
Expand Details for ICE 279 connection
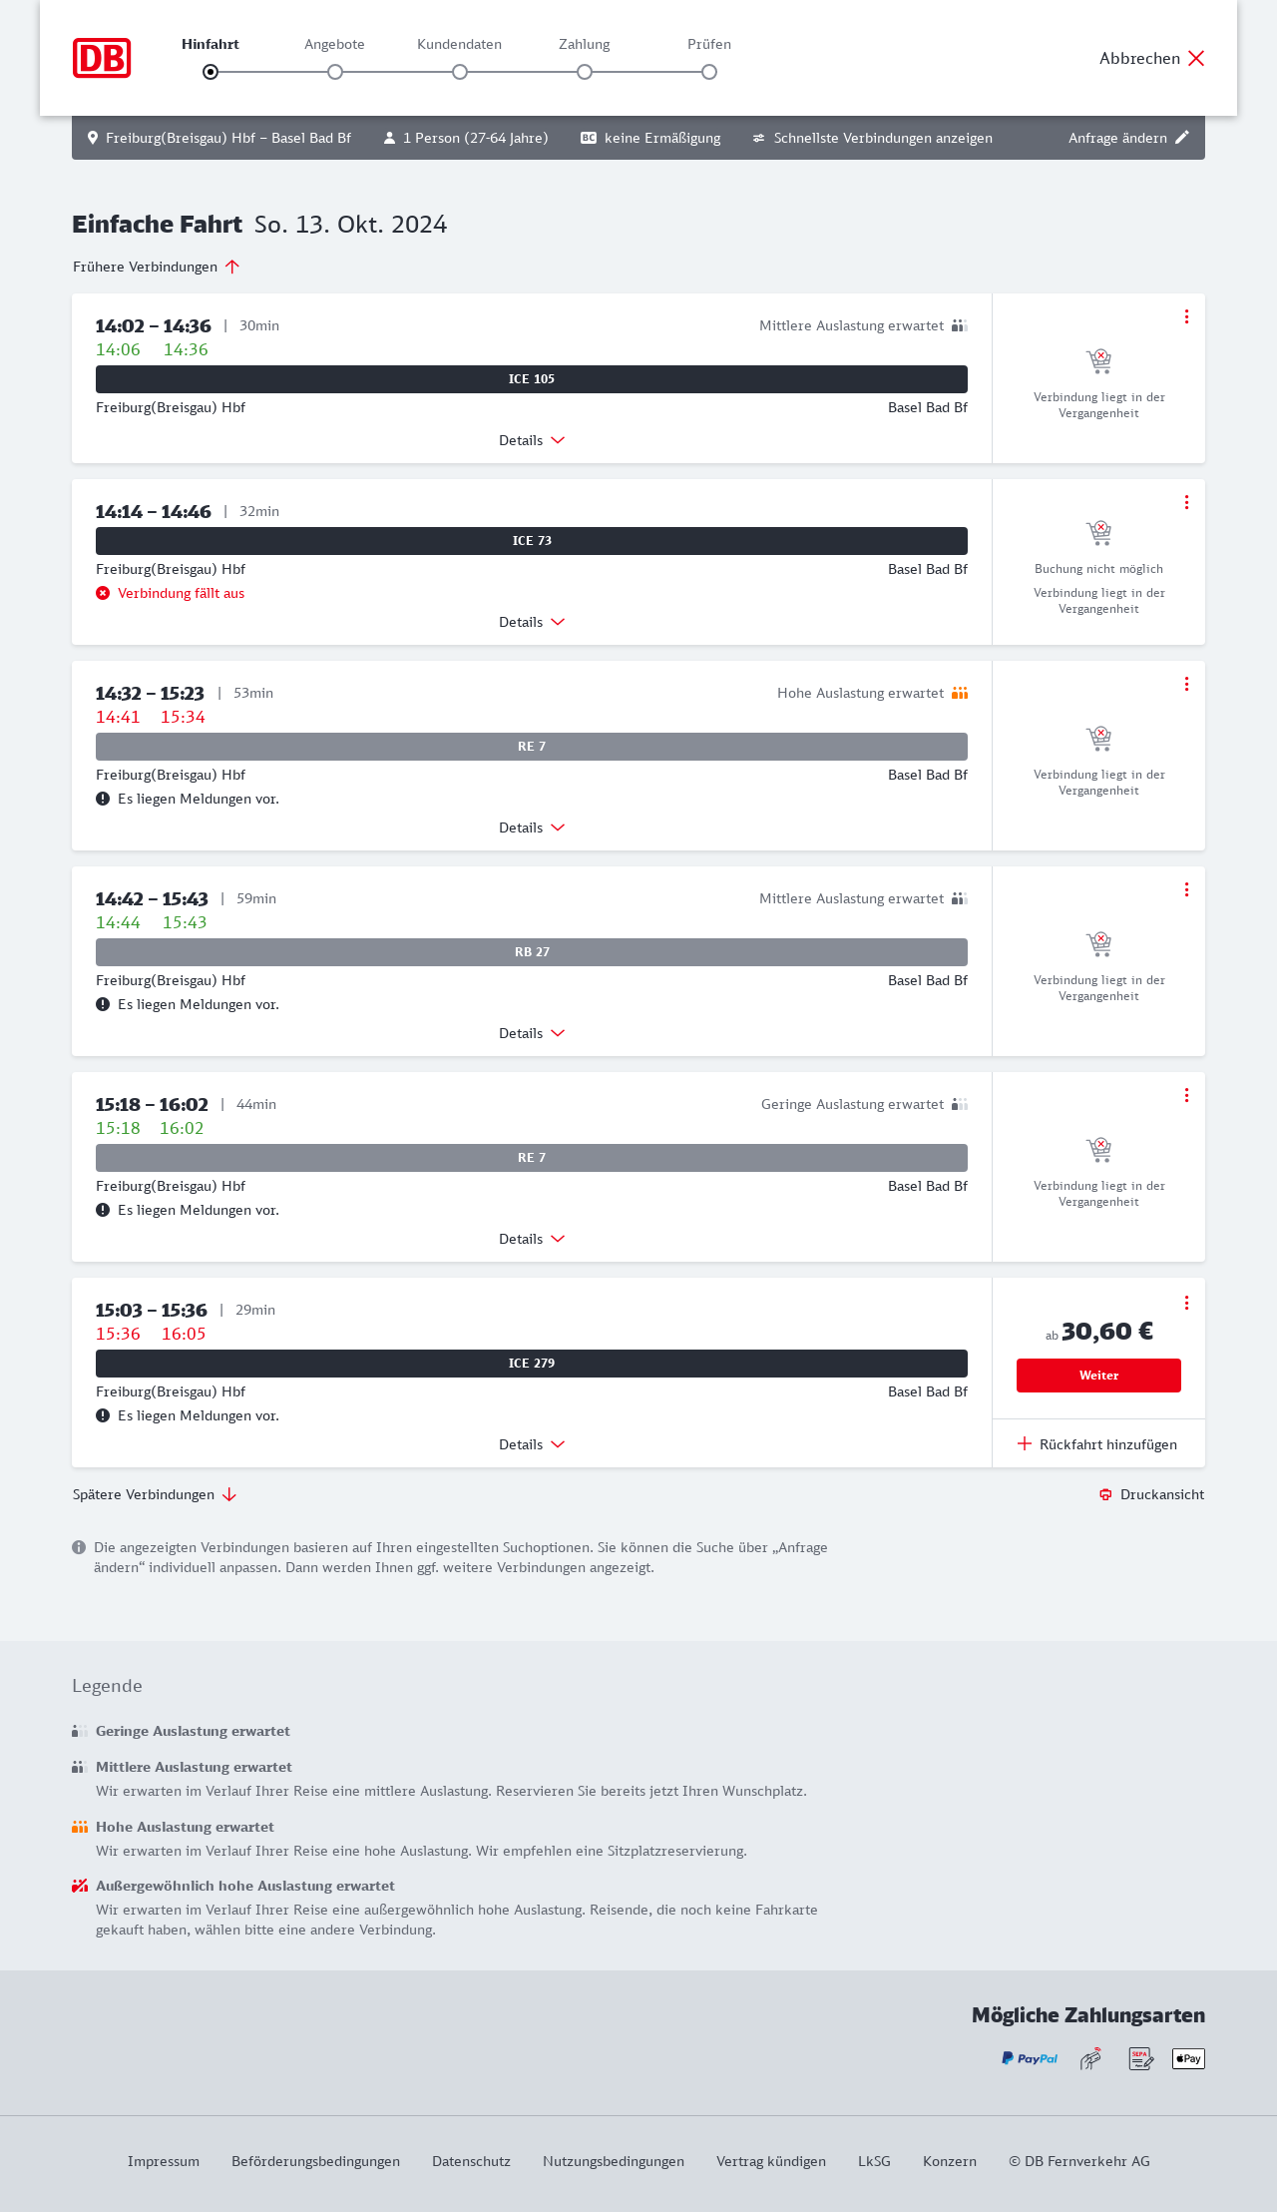pyautogui.click(x=532, y=1444)
